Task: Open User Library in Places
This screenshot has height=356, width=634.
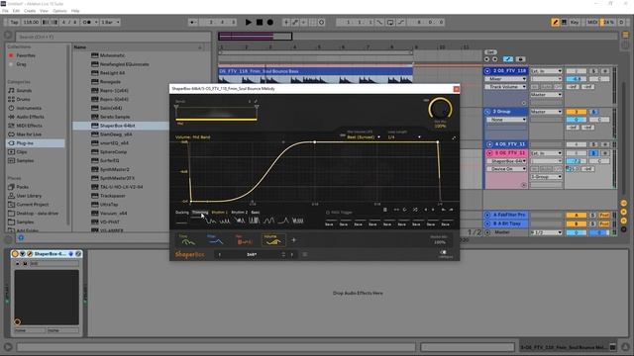Action: (29, 196)
